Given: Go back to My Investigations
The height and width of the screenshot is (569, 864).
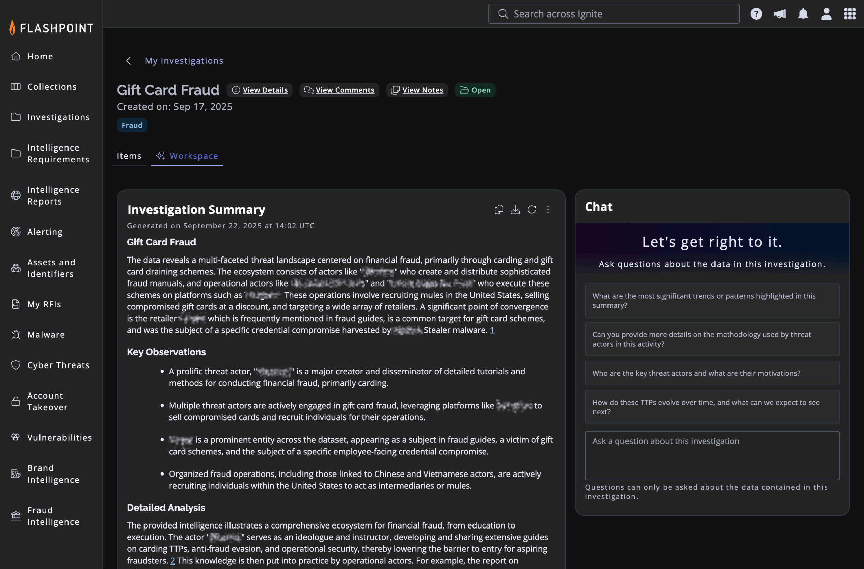Looking at the screenshot, I should (184, 61).
